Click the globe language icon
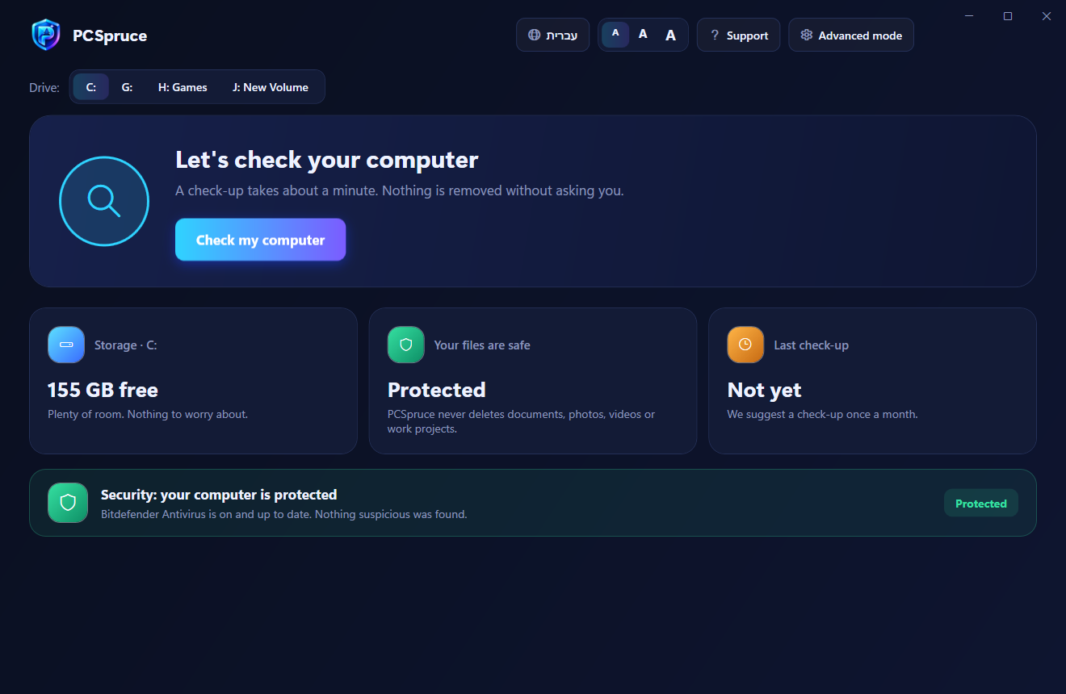1066x694 pixels. 534,35
